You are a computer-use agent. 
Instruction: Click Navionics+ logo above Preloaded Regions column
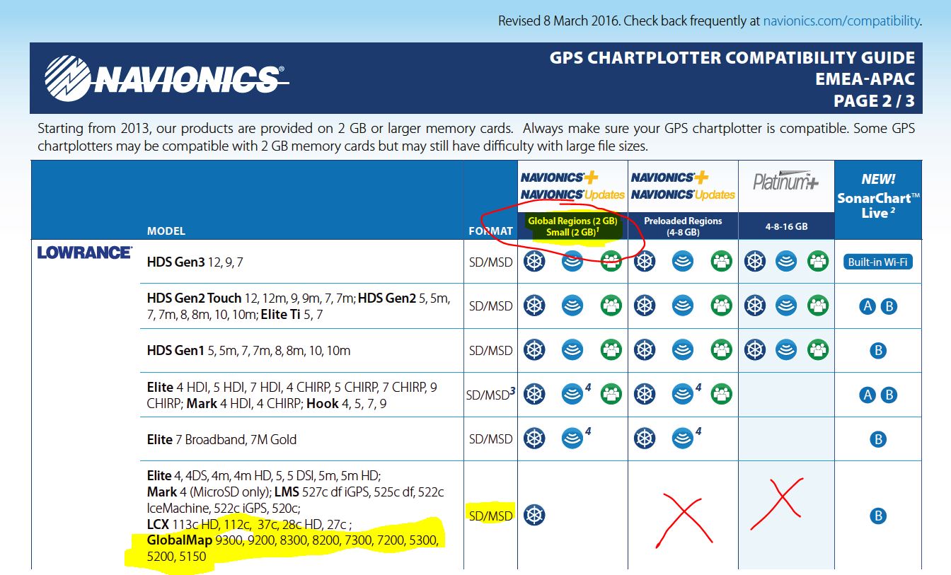683,185
